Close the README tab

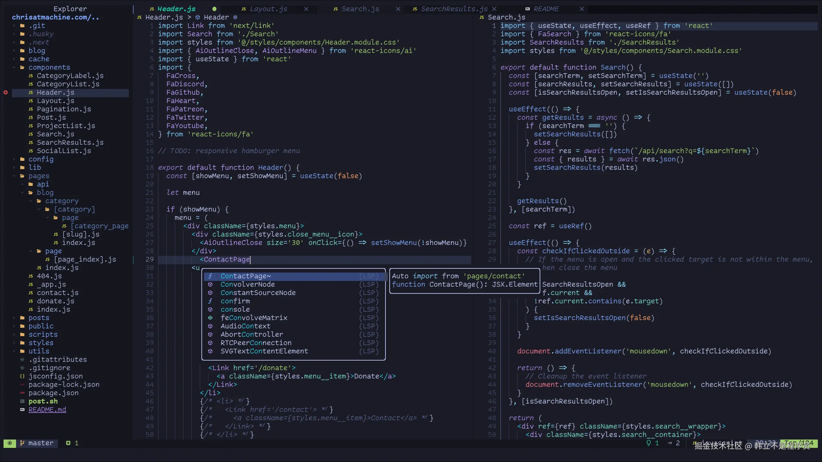(x=581, y=9)
